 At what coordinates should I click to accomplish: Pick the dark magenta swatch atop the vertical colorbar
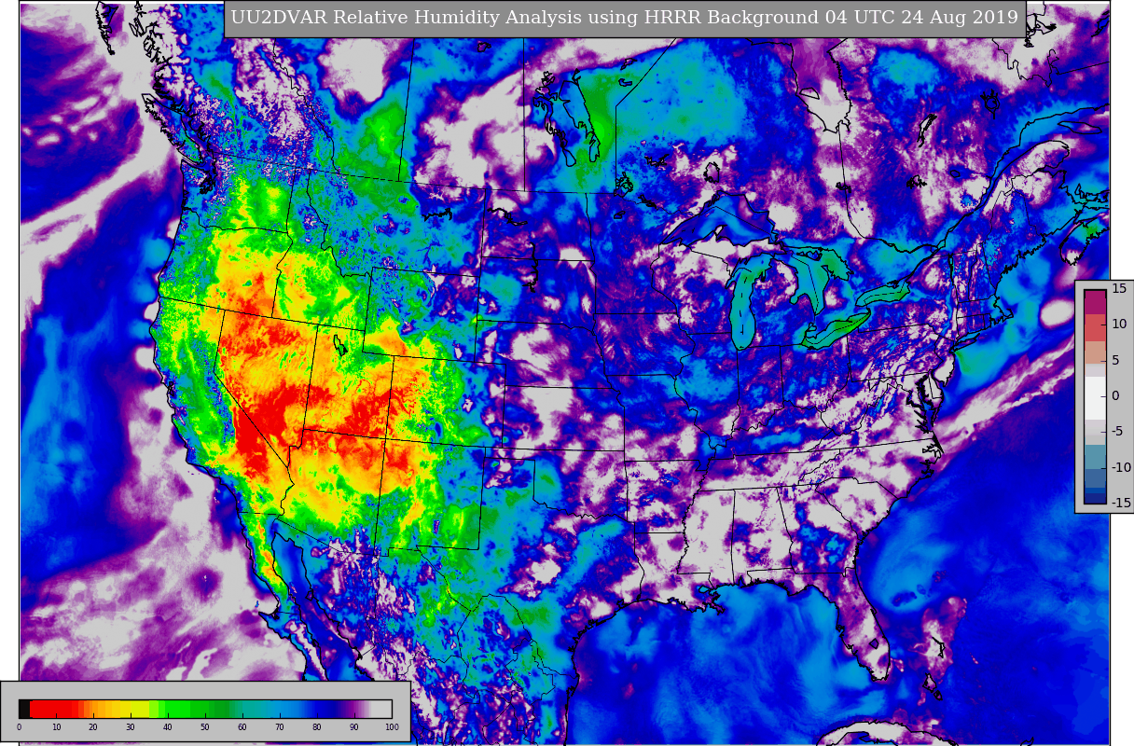pos(1095,301)
